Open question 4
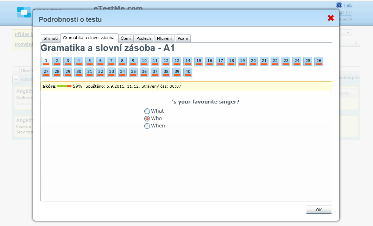Screen dimensions: 373x226 78,61
